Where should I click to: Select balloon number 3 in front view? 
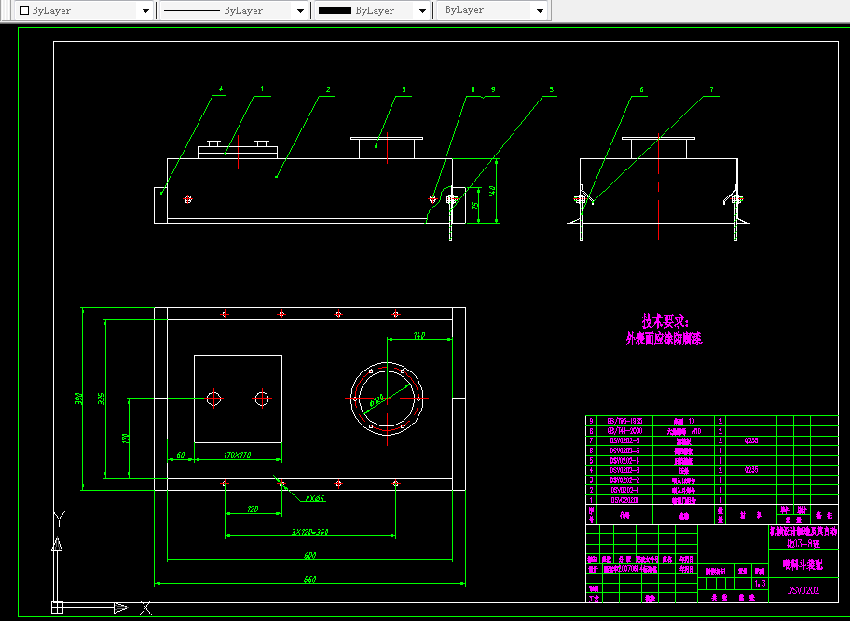coord(404,89)
